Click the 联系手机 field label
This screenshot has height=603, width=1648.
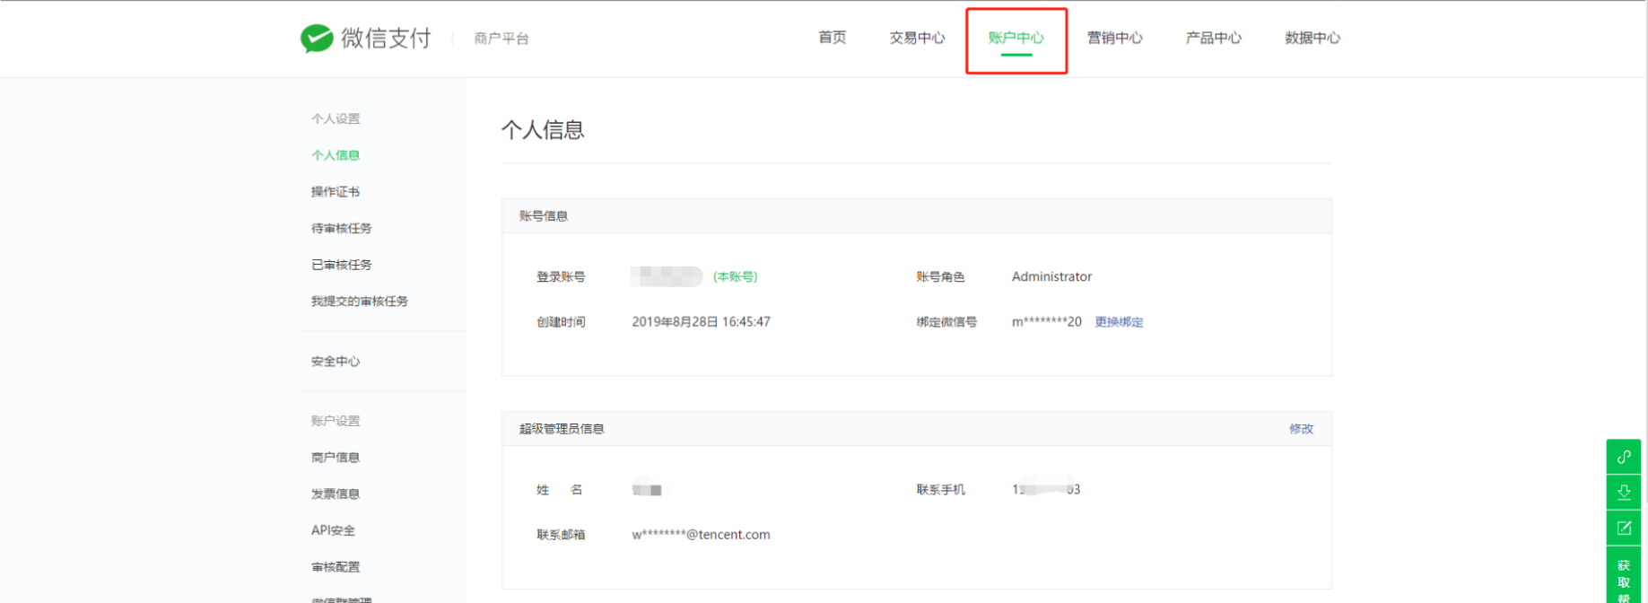[x=940, y=490]
